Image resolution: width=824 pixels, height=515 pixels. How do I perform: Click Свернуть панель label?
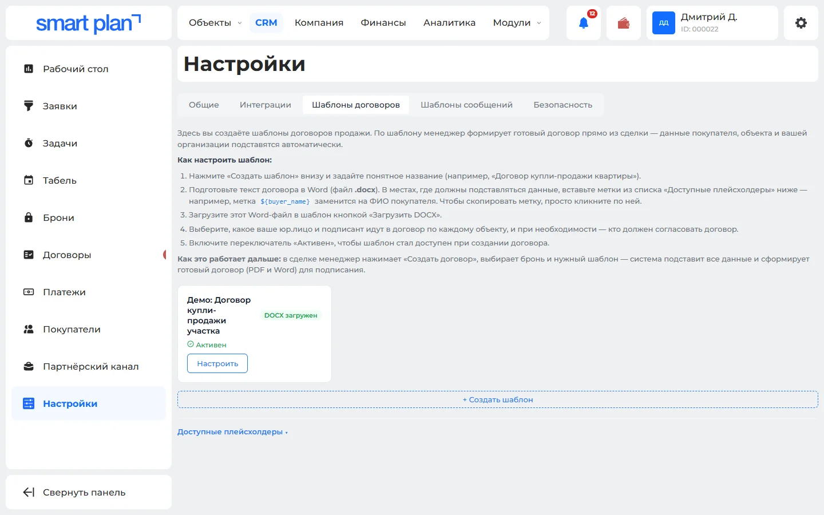coord(84,492)
